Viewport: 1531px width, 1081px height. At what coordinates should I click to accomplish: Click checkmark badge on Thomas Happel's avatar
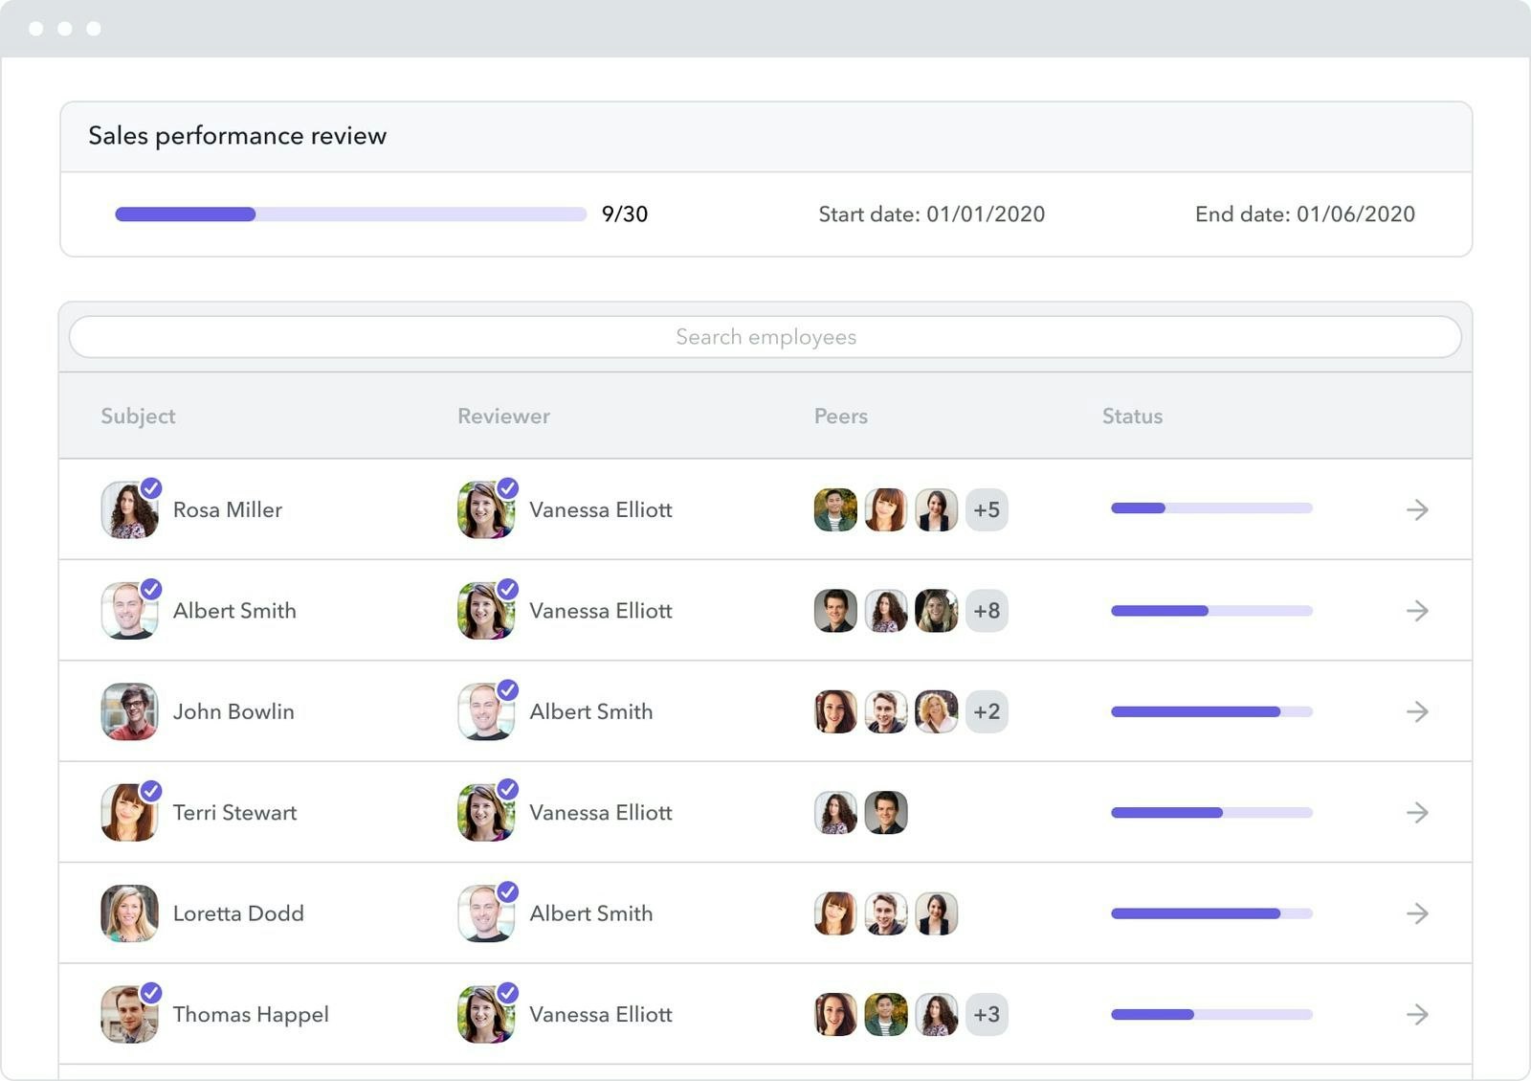(x=151, y=993)
